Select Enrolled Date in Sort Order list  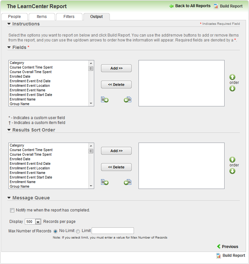(49, 159)
